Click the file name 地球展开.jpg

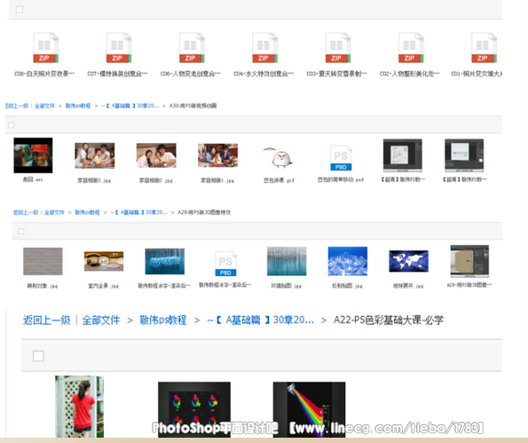[408, 286]
